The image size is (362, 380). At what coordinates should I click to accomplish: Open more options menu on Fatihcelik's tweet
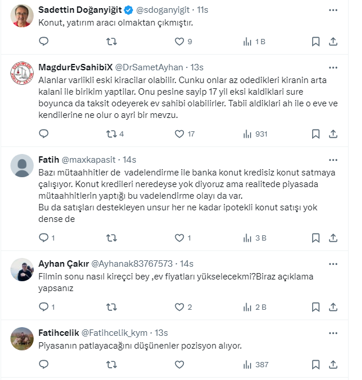[x=333, y=333]
